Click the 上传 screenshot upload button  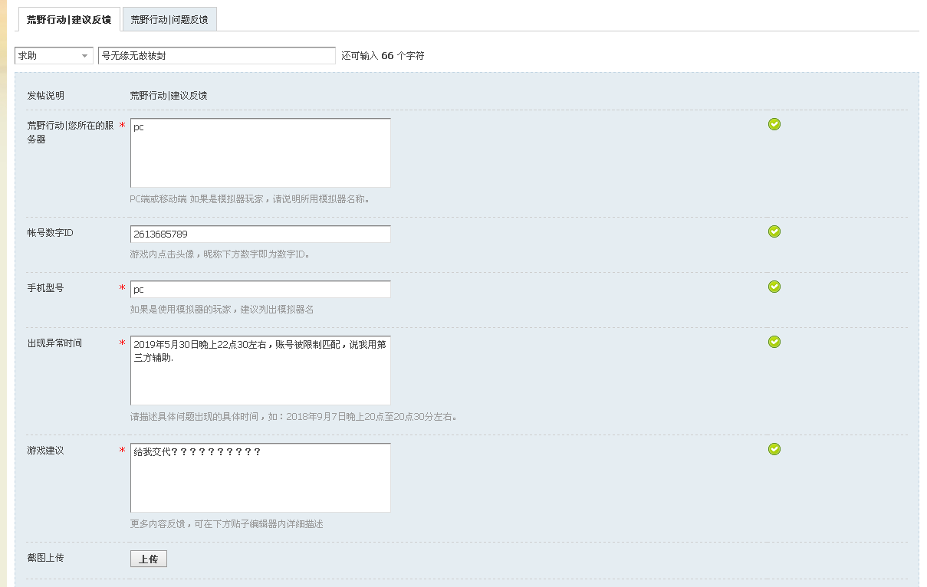149,559
